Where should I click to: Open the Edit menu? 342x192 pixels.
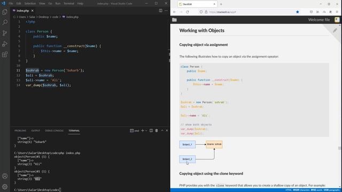[19, 4]
